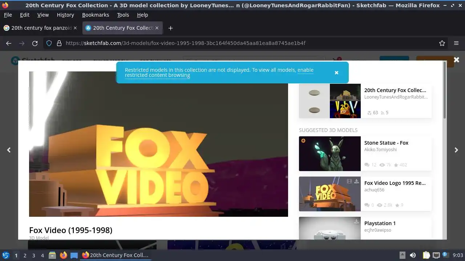
Task: Click the URL address bar
Action: pyautogui.click(x=245, y=43)
